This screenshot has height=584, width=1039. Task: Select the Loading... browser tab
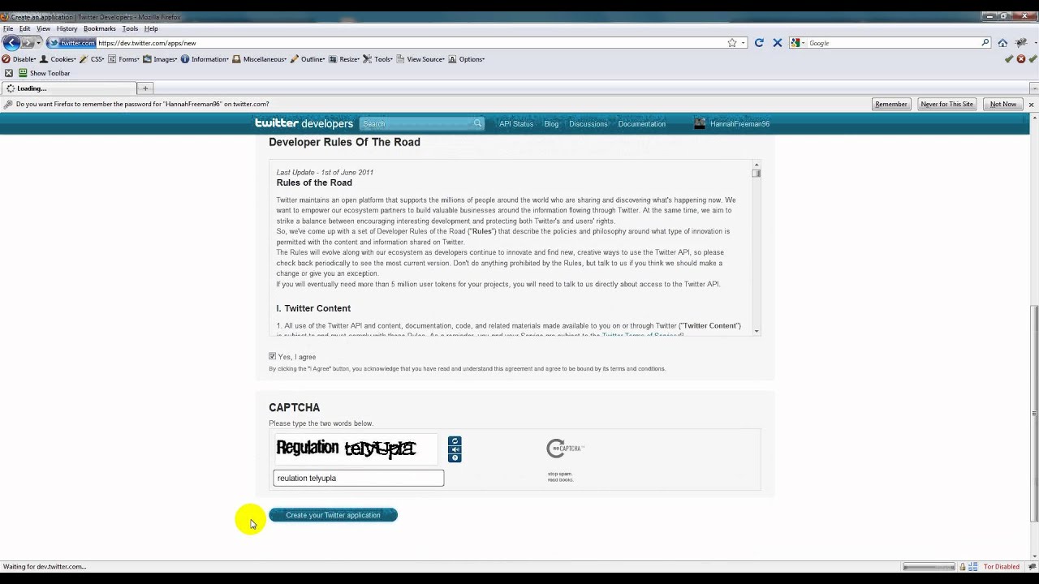[68, 88]
